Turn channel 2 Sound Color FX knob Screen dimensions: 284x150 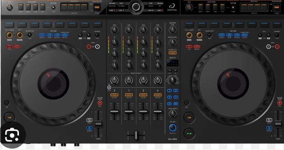(143, 80)
